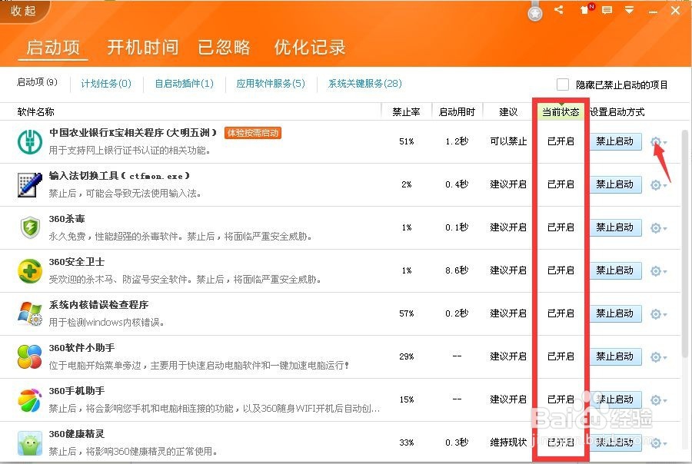
Task: Open the feedback message icon
Action: [607, 10]
